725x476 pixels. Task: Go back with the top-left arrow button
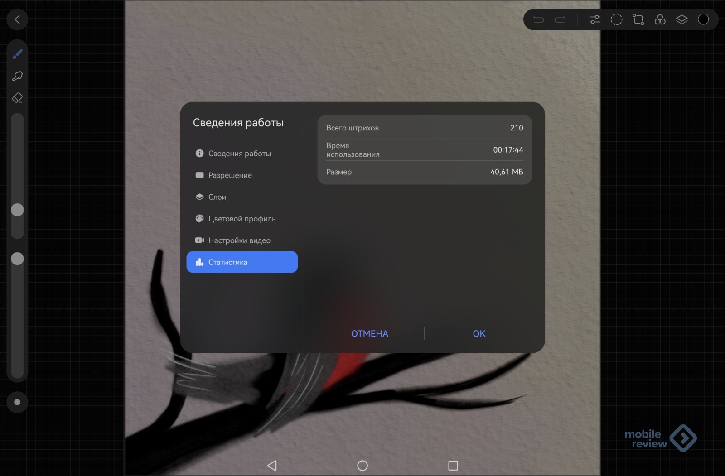coord(17,19)
